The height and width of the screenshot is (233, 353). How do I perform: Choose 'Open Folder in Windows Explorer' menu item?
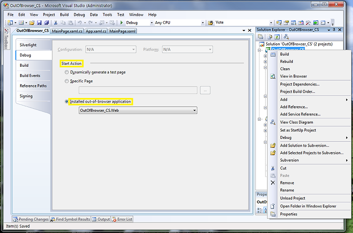click(308, 206)
